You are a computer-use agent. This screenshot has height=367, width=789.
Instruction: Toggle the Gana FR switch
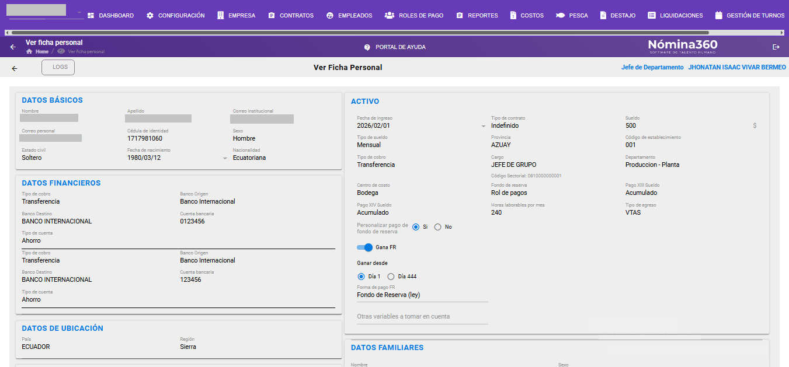pos(365,247)
